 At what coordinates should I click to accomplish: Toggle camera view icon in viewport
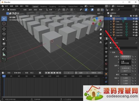click(x=101, y=38)
